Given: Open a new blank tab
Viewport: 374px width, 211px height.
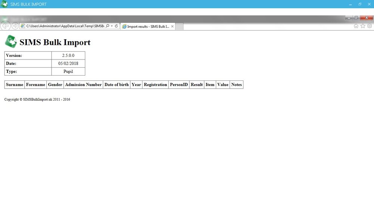Looking at the screenshot, I should coord(180,27).
